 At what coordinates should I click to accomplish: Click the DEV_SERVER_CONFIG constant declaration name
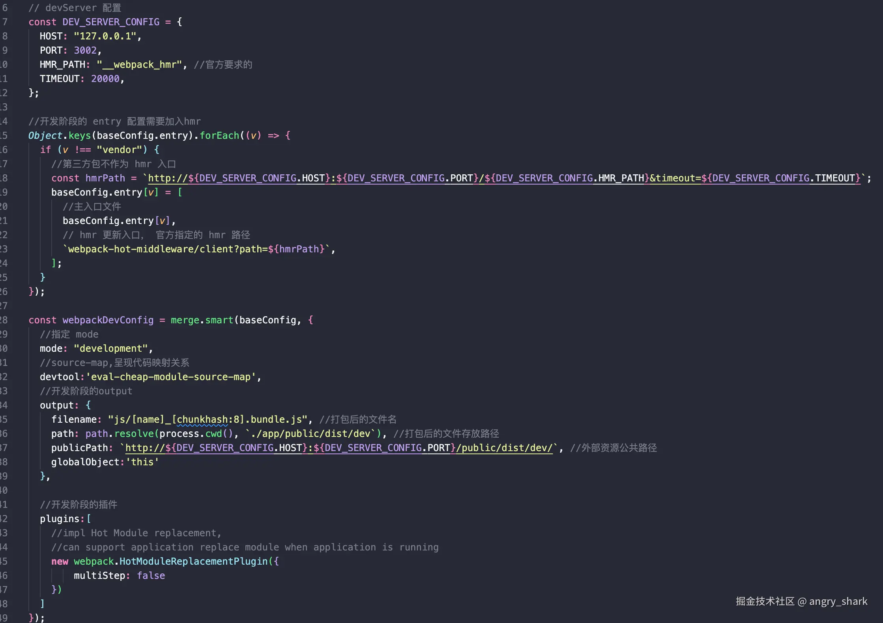point(111,22)
